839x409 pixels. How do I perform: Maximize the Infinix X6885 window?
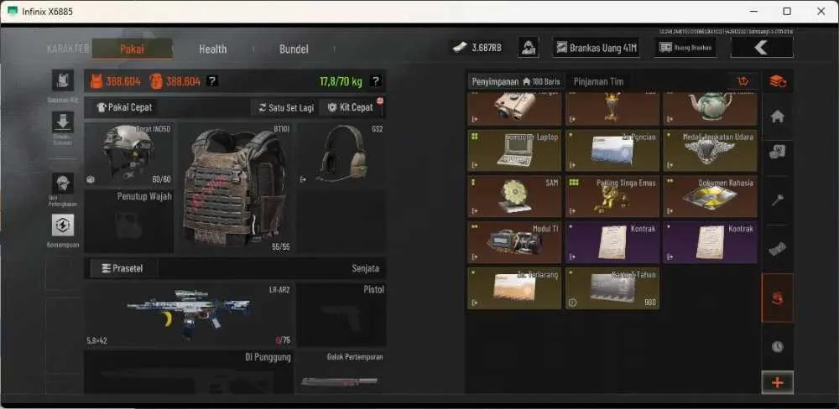click(x=787, y=11)
